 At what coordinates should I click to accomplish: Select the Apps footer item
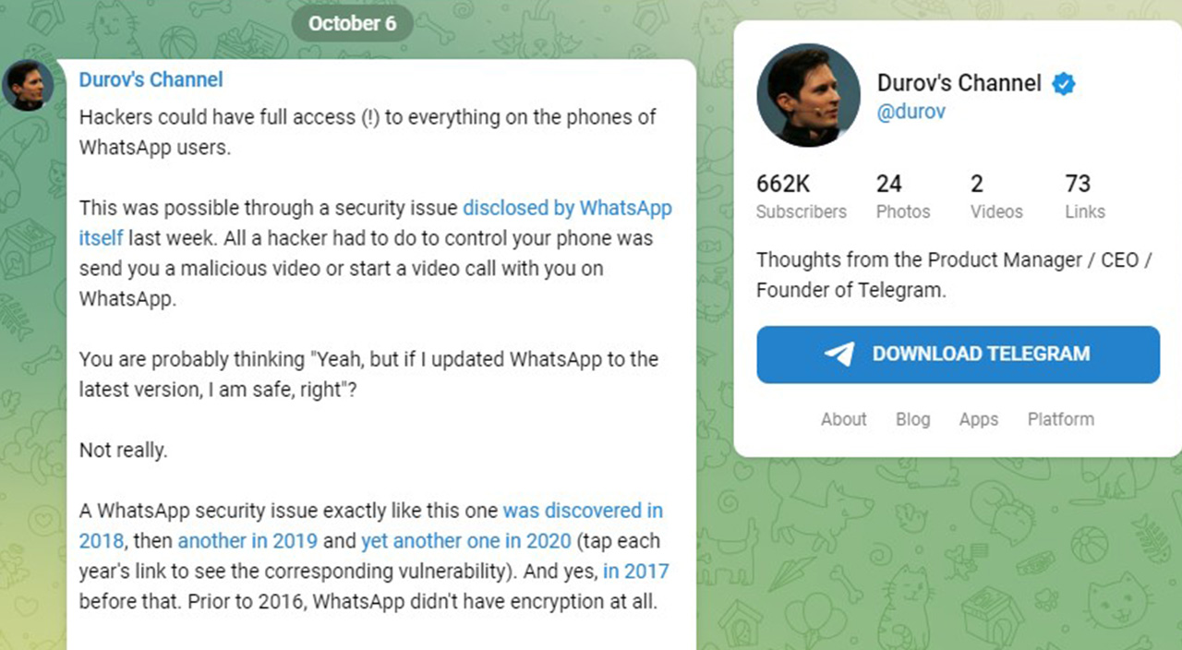pyautogui.click(x=978, y=419)
